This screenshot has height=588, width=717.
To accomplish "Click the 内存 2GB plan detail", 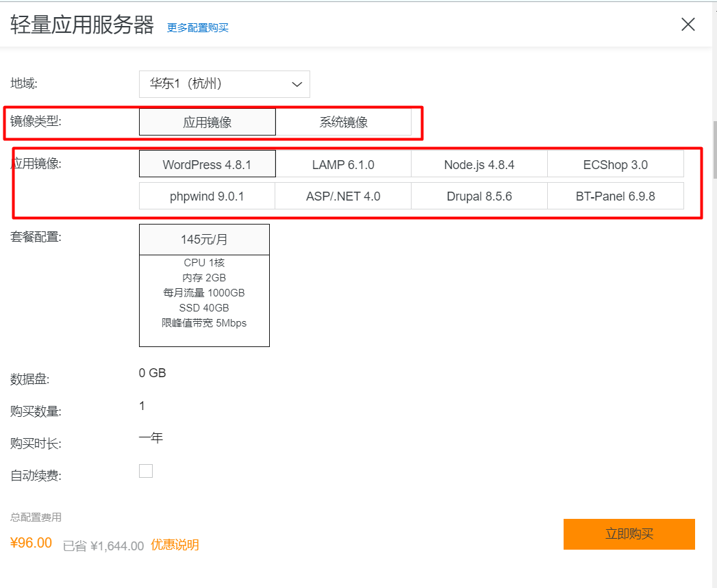I will pyautogui.click(x=204, y=277).
